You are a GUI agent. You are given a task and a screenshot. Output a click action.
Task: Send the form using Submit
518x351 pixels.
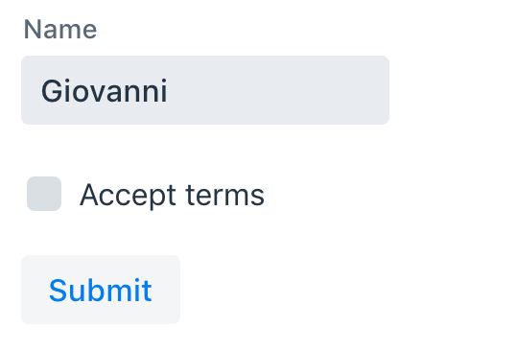click(101, 290)
